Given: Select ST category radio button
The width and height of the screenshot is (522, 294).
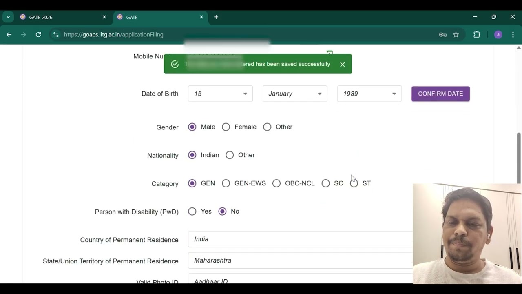Looking at the screenshot, I should coord(354,183).
